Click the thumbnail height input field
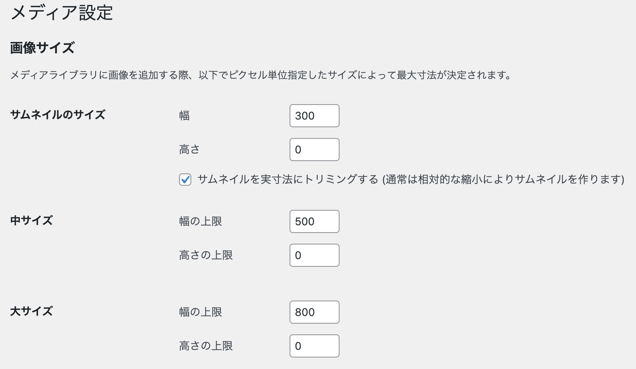Viewport: 636px width, 369px height. tap(314, 150)
